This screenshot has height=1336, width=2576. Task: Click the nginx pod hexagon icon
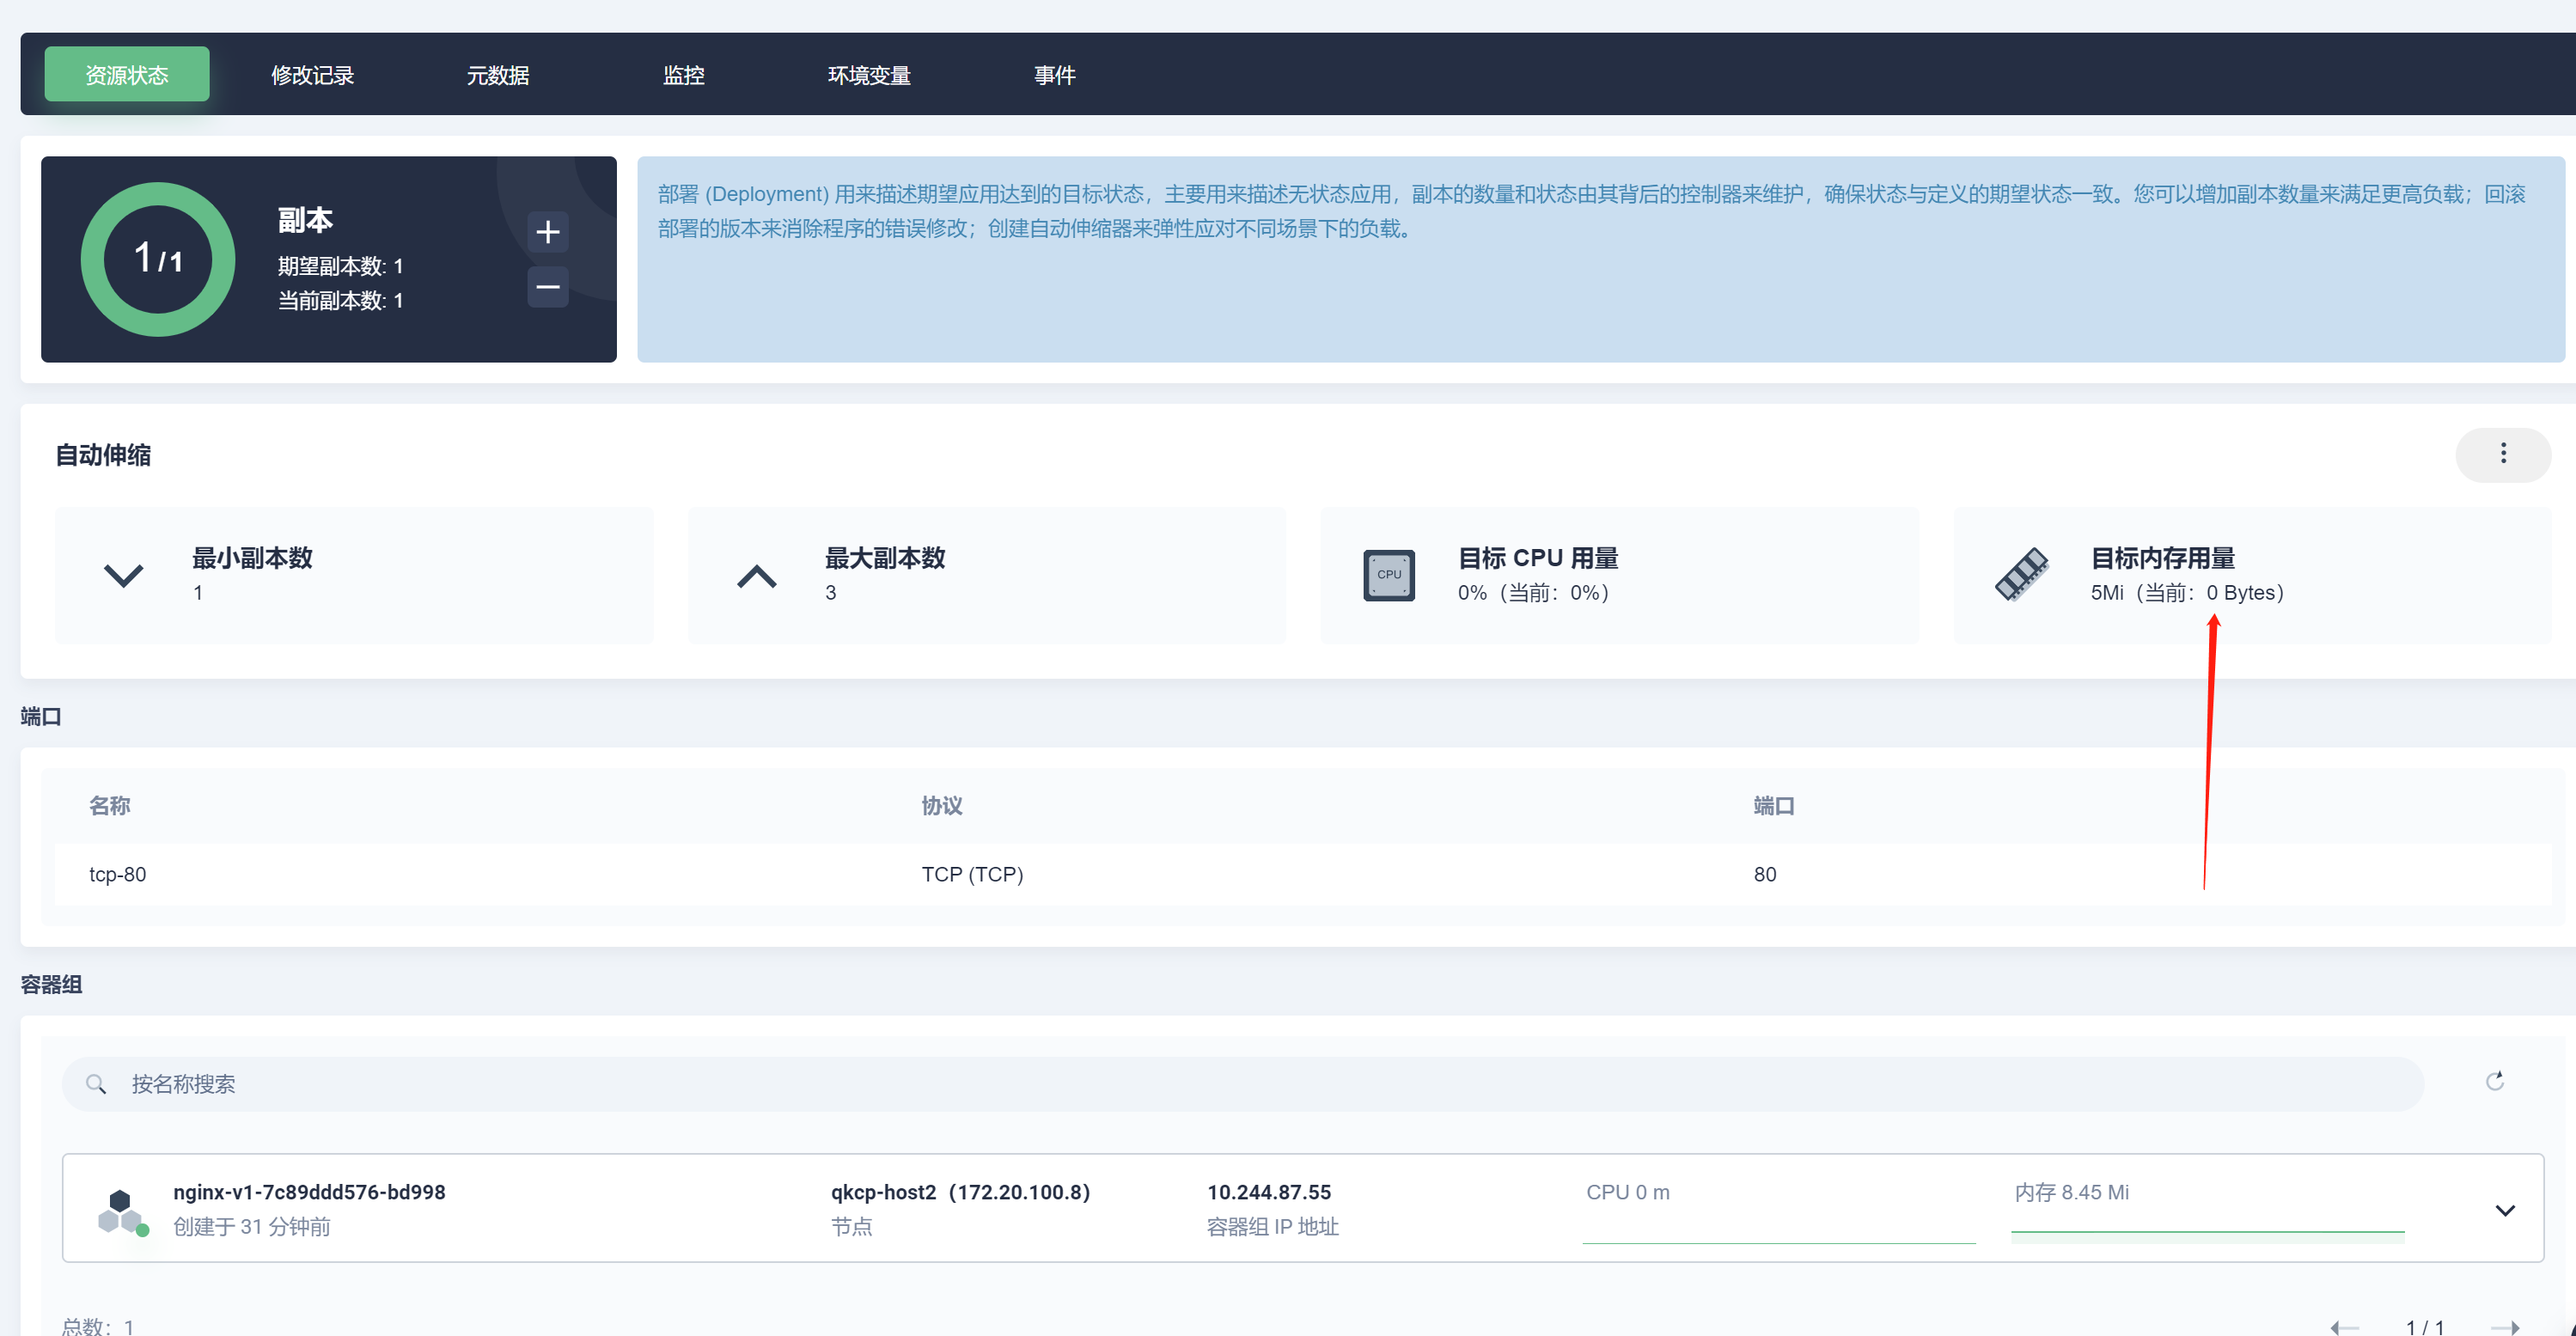tap(122, 1211)
